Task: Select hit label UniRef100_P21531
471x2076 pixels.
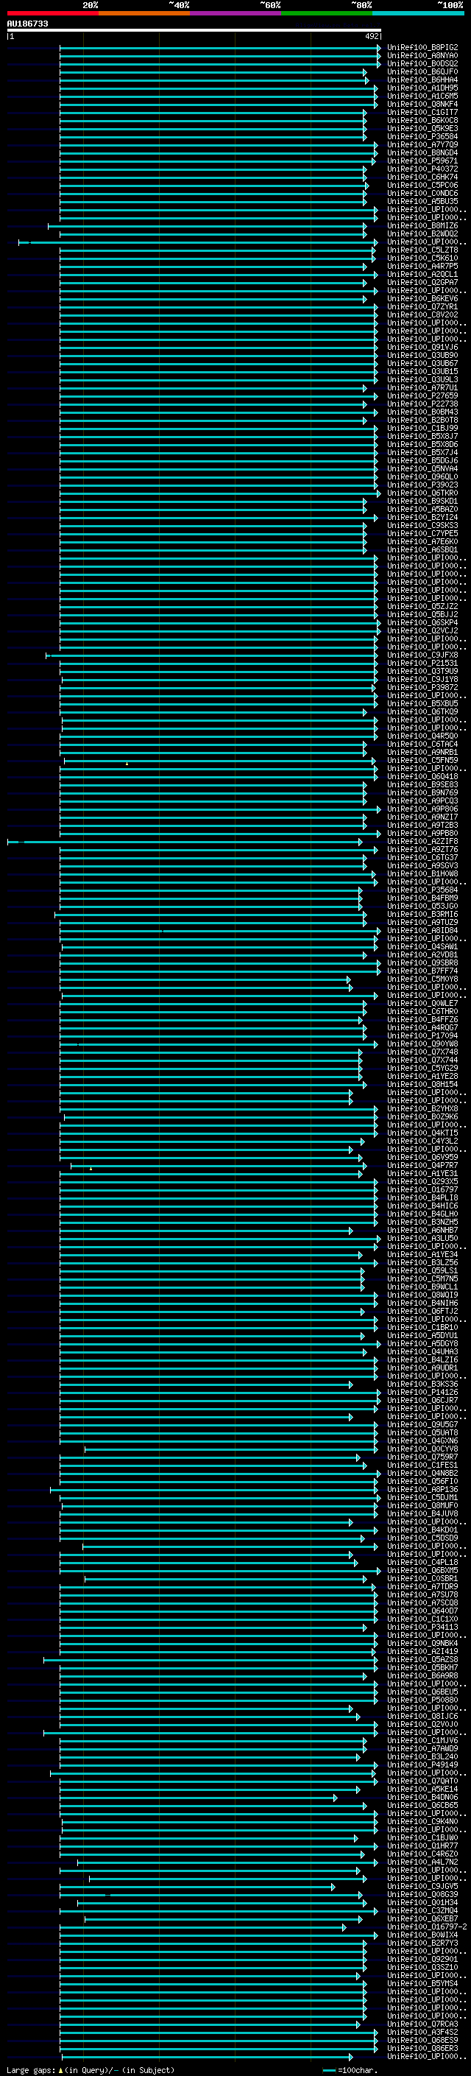Action: pyautogui.click(x=422, y=664)
